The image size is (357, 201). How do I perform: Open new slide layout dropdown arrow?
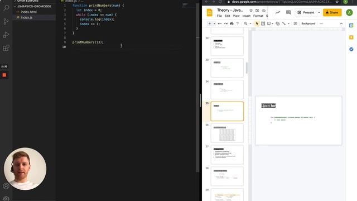(x=214, y=23)
